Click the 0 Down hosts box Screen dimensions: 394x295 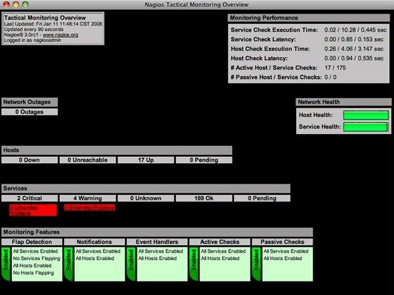coord(30,160)
